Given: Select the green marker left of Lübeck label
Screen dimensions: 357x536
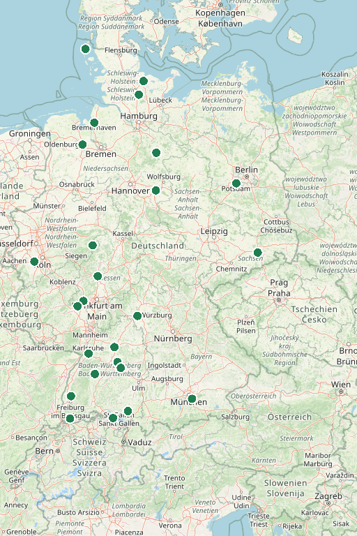Looking at the screenshot, I should (139, 95).
